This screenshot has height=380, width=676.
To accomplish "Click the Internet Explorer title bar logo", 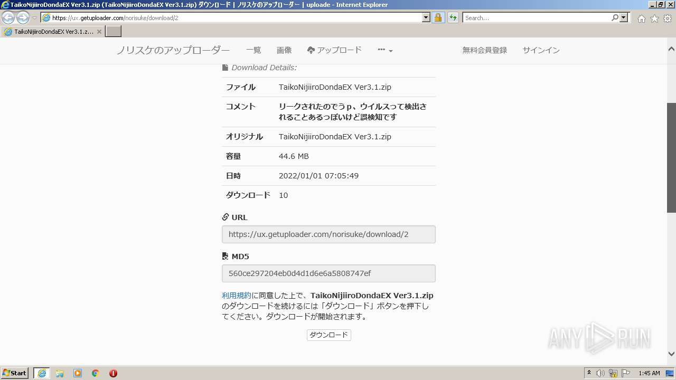I will (5, 5).
